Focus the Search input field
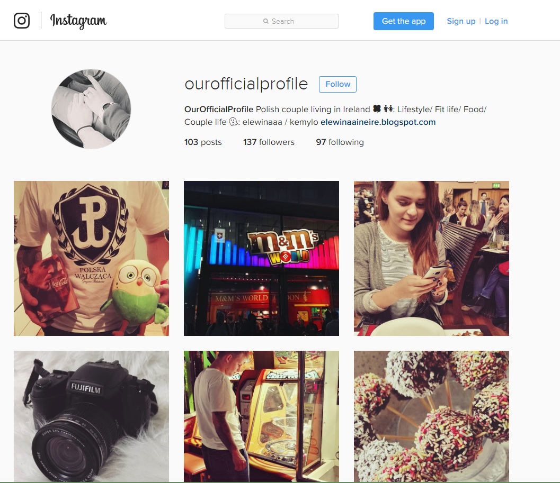 281,21
